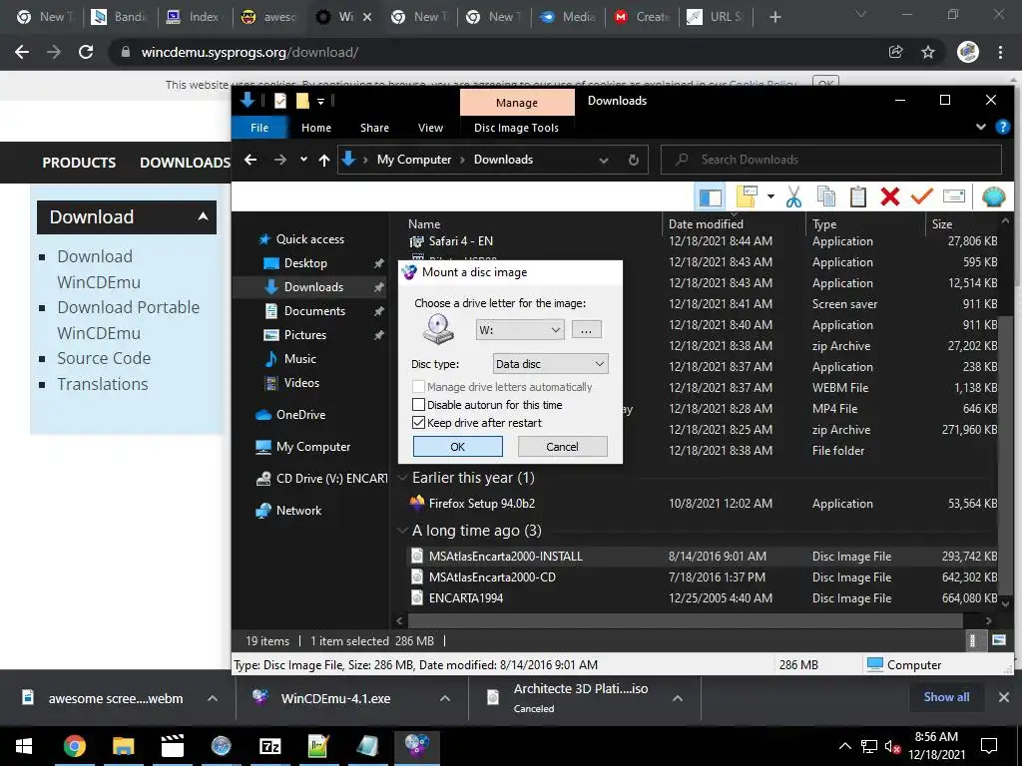Image resolution: width=1022 pixels, height=766 pixels.
Task: Switch to the View ribbon tab
Action: click(x=430, y=128)
